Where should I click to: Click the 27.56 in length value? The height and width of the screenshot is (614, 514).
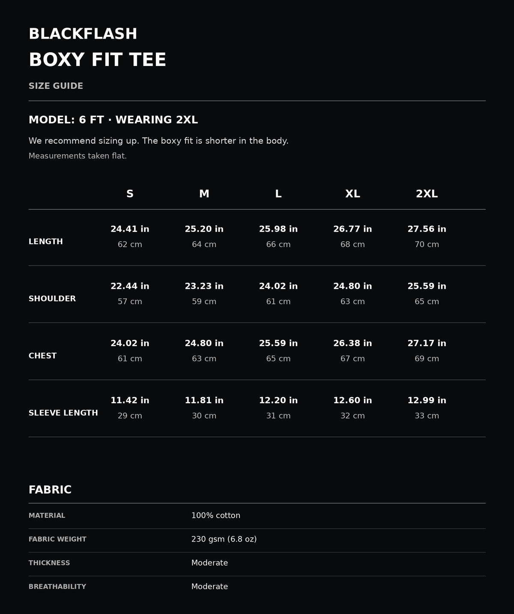[x=427, y=229]
